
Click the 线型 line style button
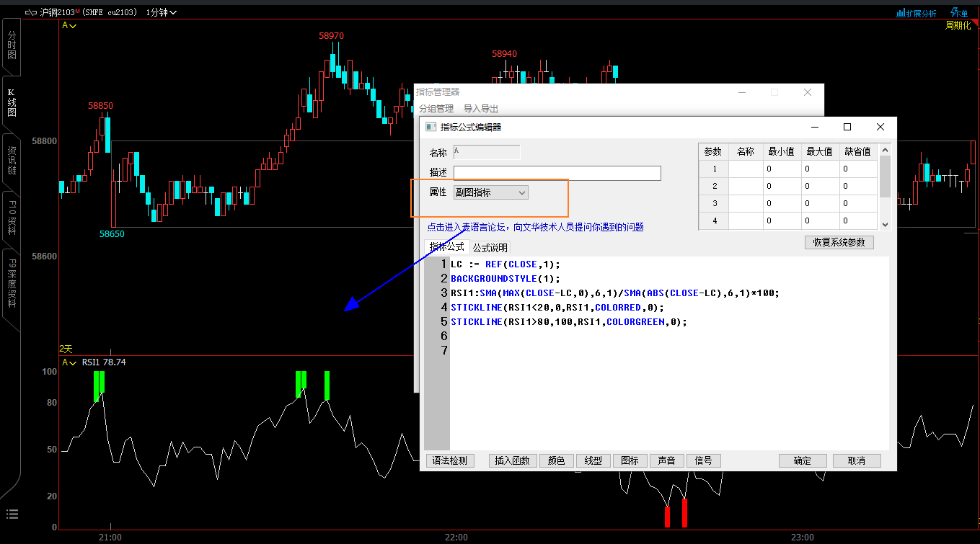(x=593, y=460)
